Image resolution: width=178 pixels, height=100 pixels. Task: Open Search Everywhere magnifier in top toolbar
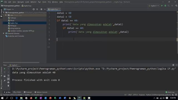[176, 6]
